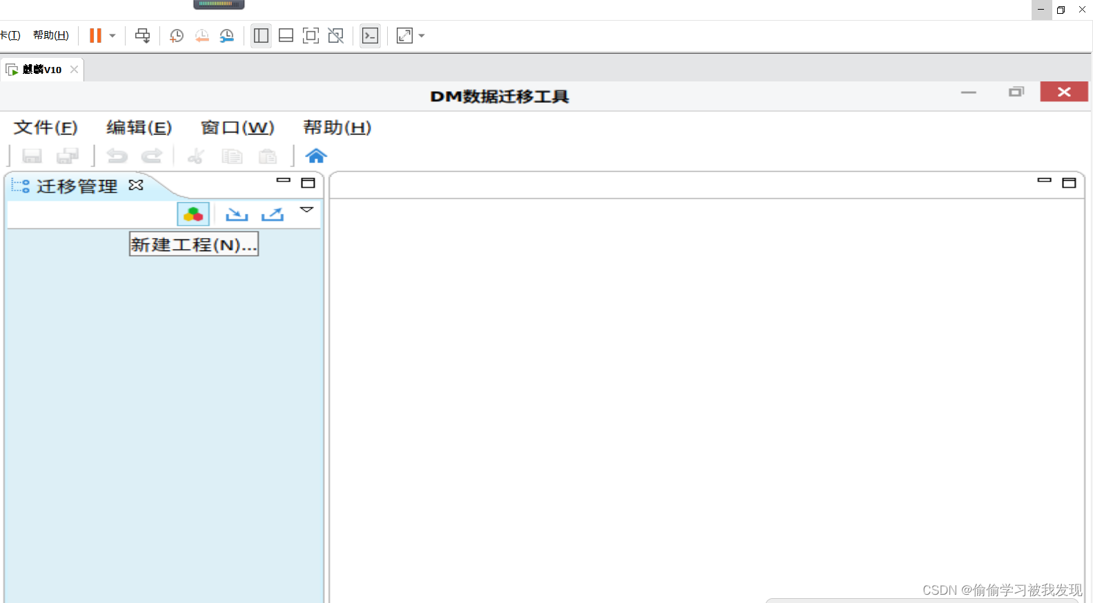Open the snapshot manager
Image resolution: width=1093 pixels, height=603 pixels.
point(227,36)
